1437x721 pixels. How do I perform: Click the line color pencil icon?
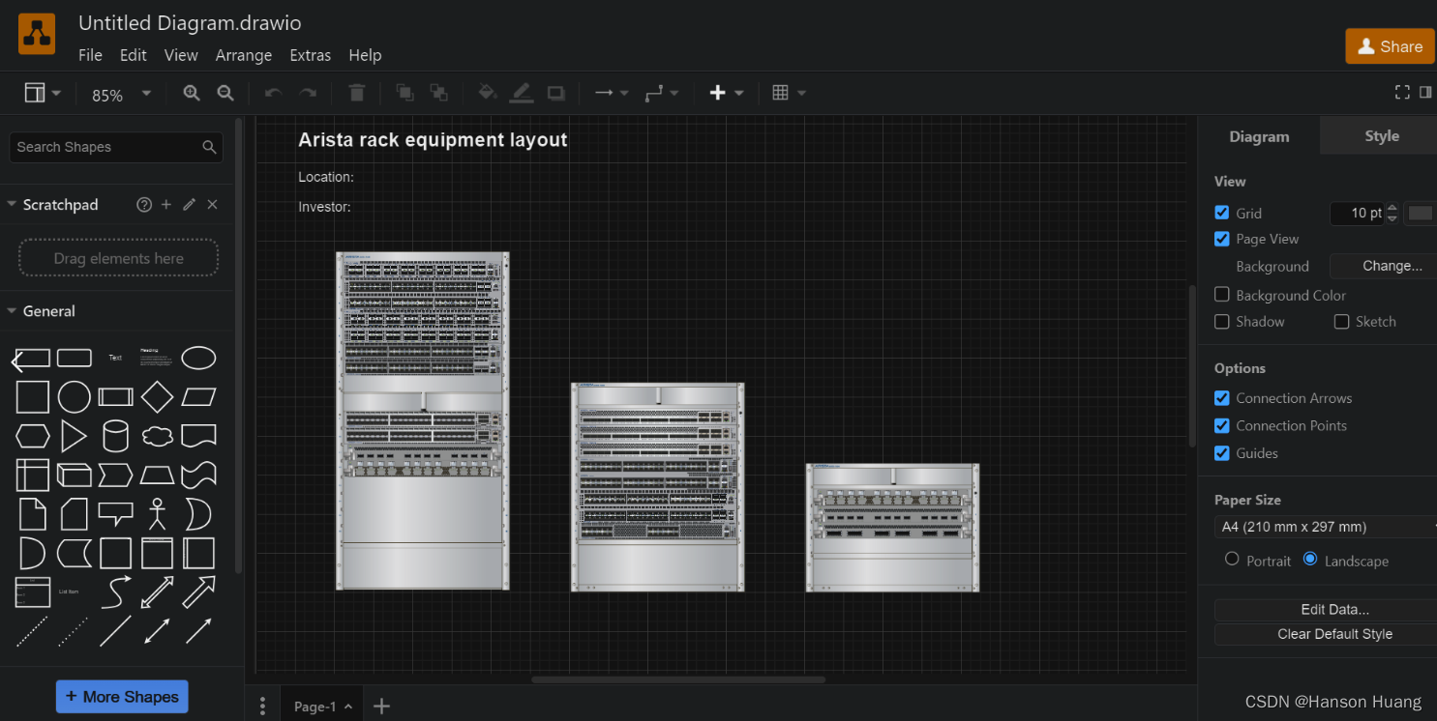(522, 93)
